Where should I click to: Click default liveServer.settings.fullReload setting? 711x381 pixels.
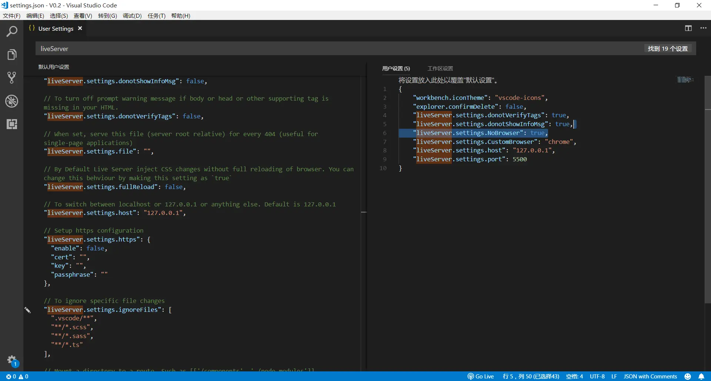[115, 187]
